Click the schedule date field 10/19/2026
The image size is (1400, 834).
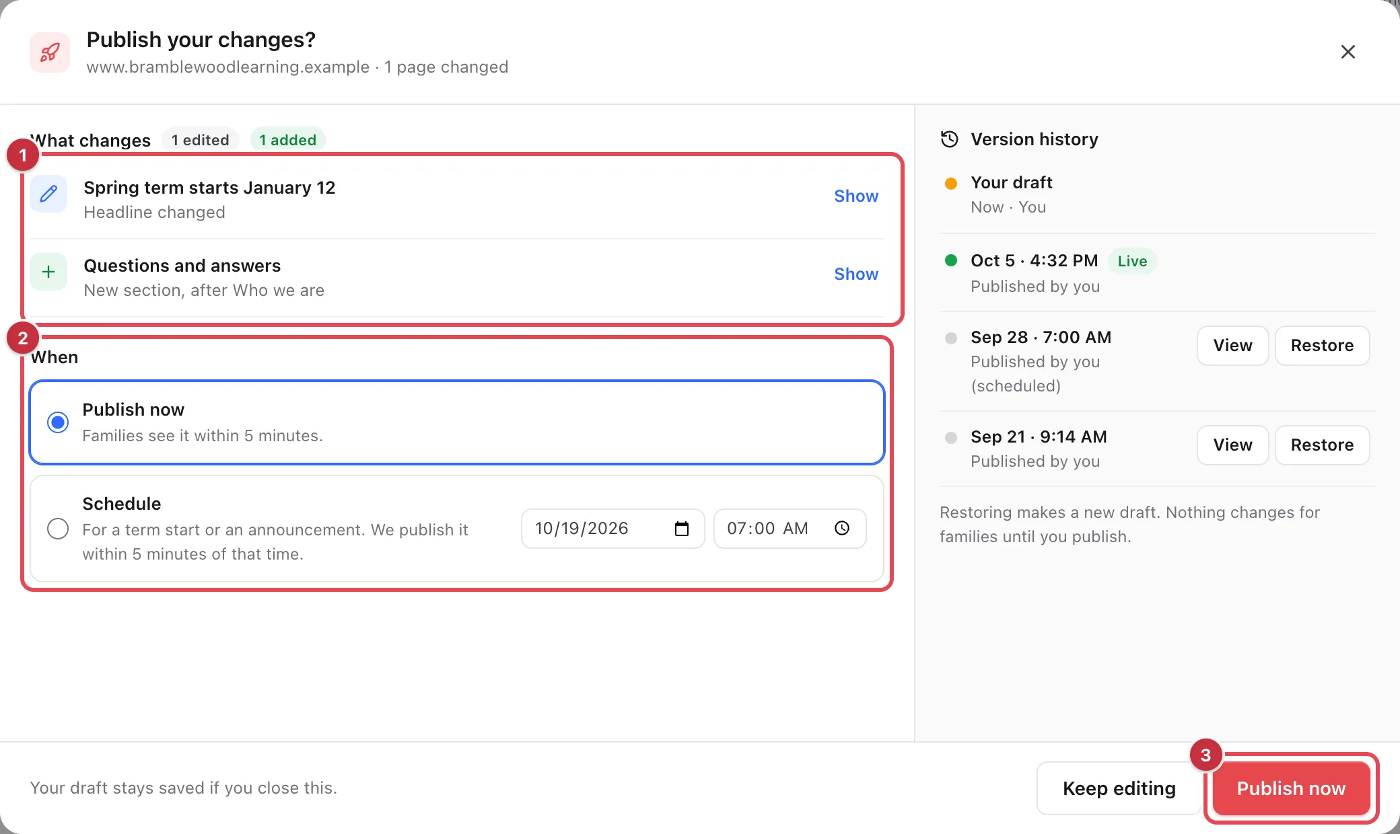tap(612, 529)
